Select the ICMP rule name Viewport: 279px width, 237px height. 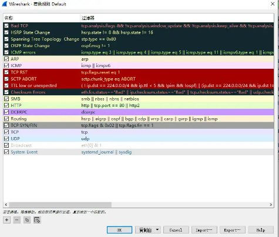point(16,65)
